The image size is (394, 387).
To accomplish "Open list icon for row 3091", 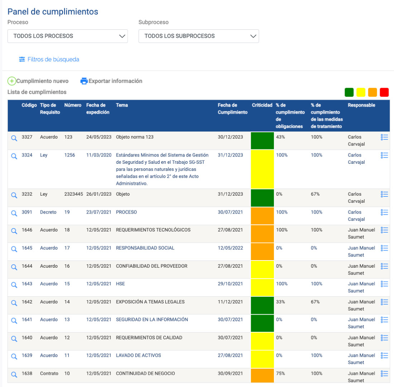I will point(384,212).
